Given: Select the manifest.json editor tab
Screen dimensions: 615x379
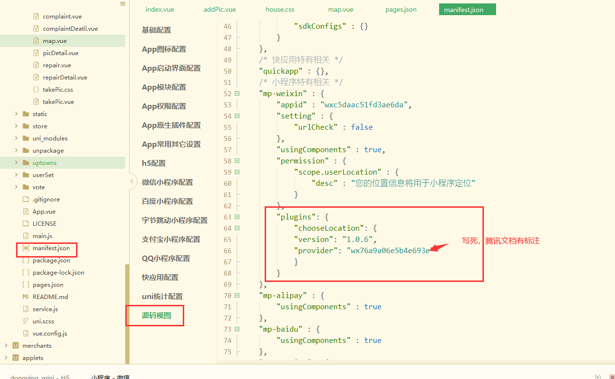Looking at the screenshot, I should point(467,9).
